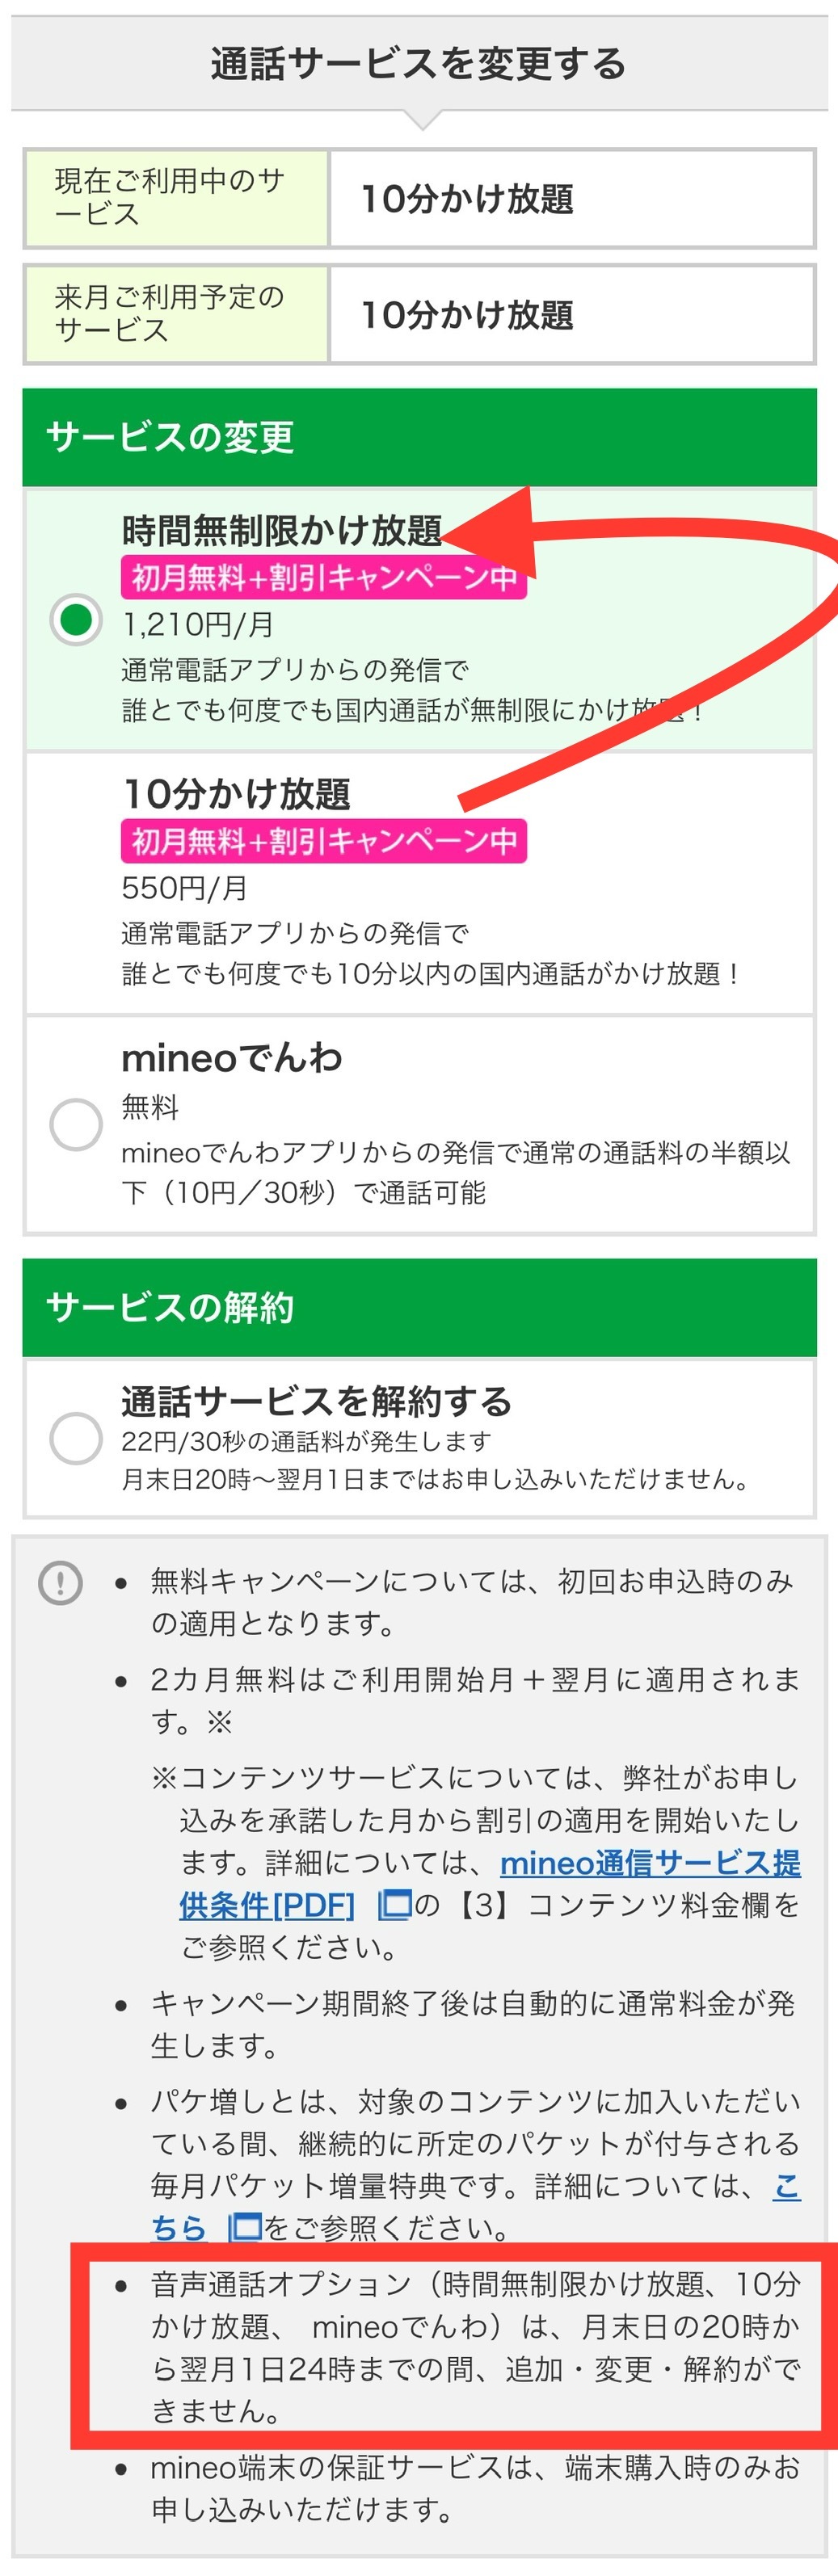
Task: Tap the 1,210円/月 price text
Action: pyautogui.click(x=197, y=625)
